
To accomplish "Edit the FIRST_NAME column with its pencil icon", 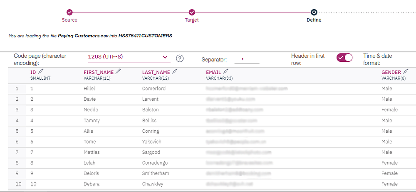I will click(x=118, y=72).
